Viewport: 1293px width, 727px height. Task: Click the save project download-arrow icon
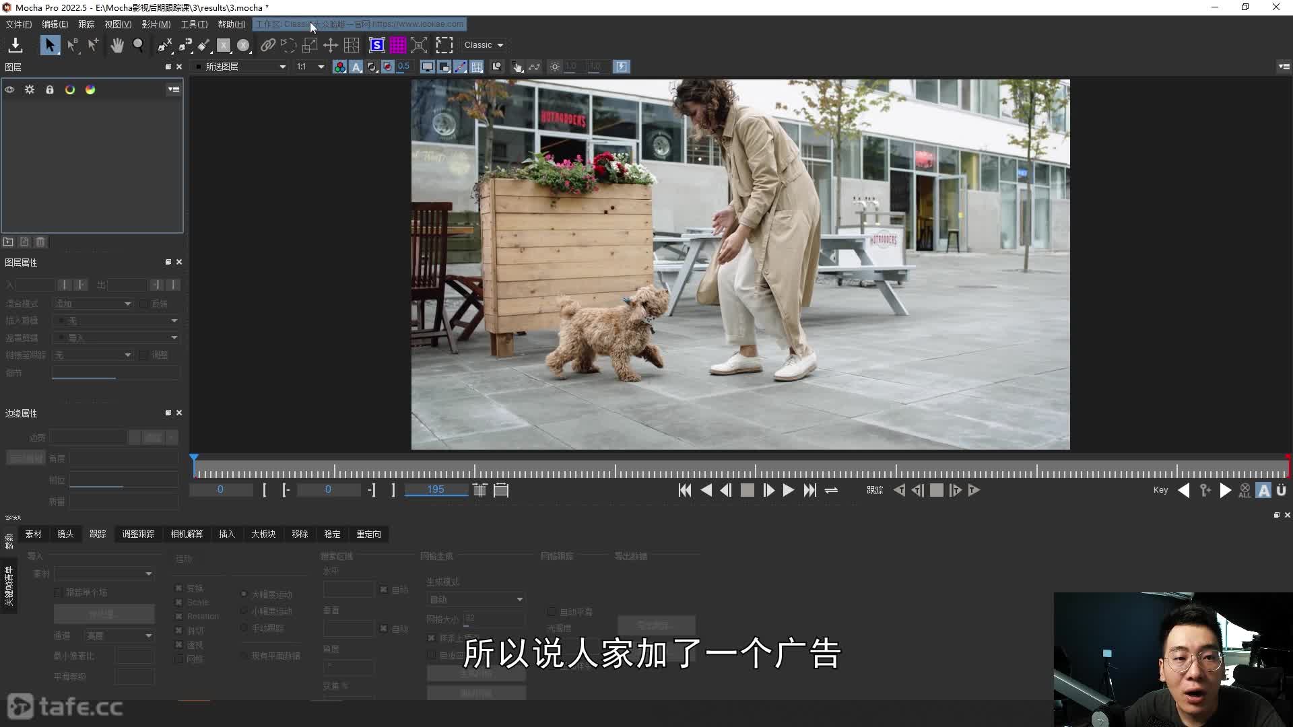pos(15,45)
